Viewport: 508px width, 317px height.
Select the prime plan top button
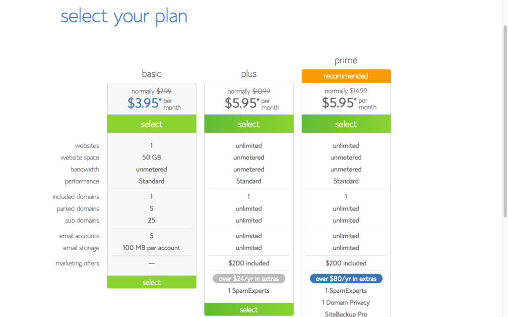click(x=346, y=124)
